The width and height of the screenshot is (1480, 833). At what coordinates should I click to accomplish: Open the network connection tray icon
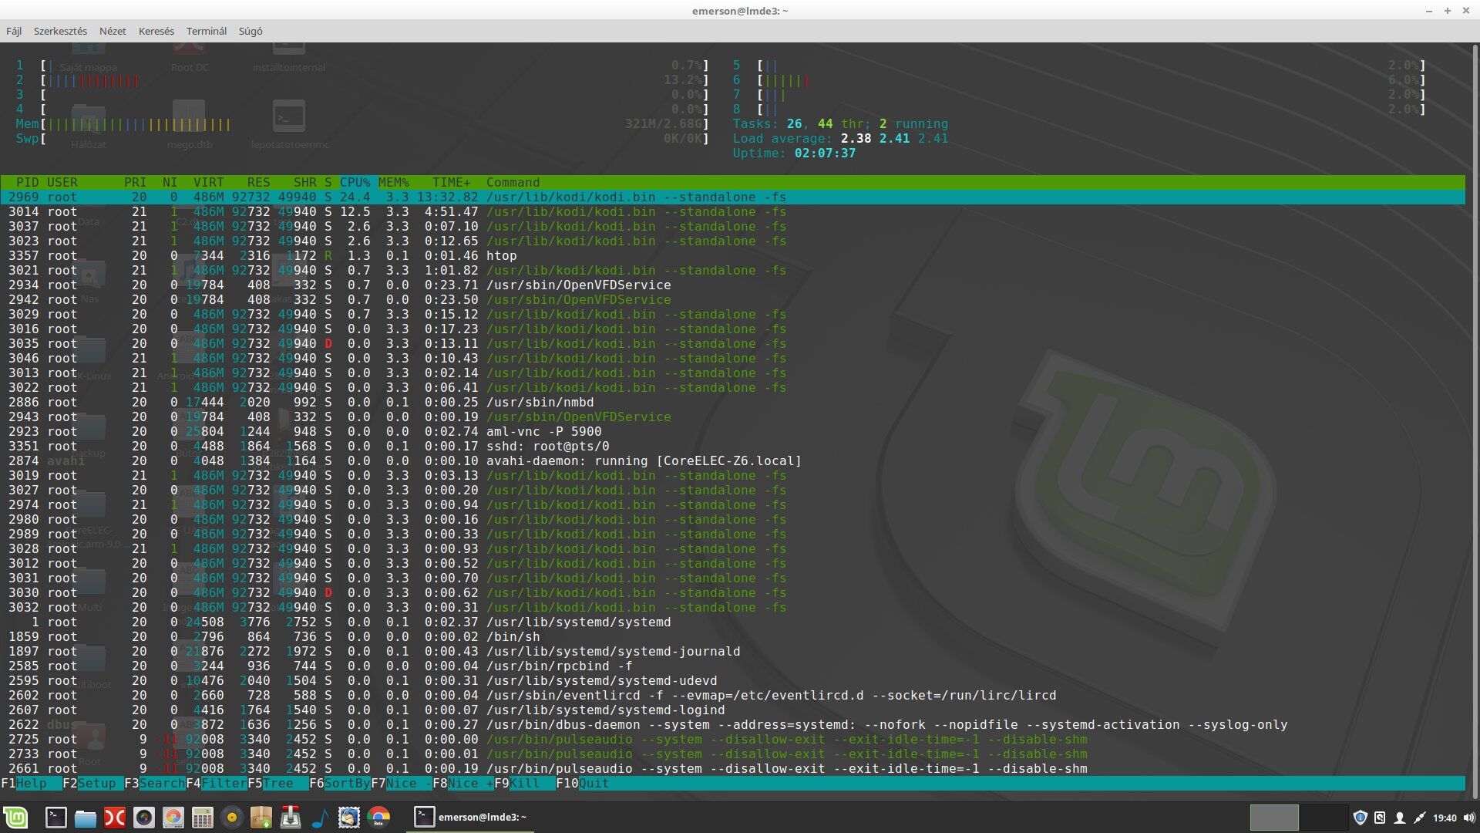tap(1419, 818)
